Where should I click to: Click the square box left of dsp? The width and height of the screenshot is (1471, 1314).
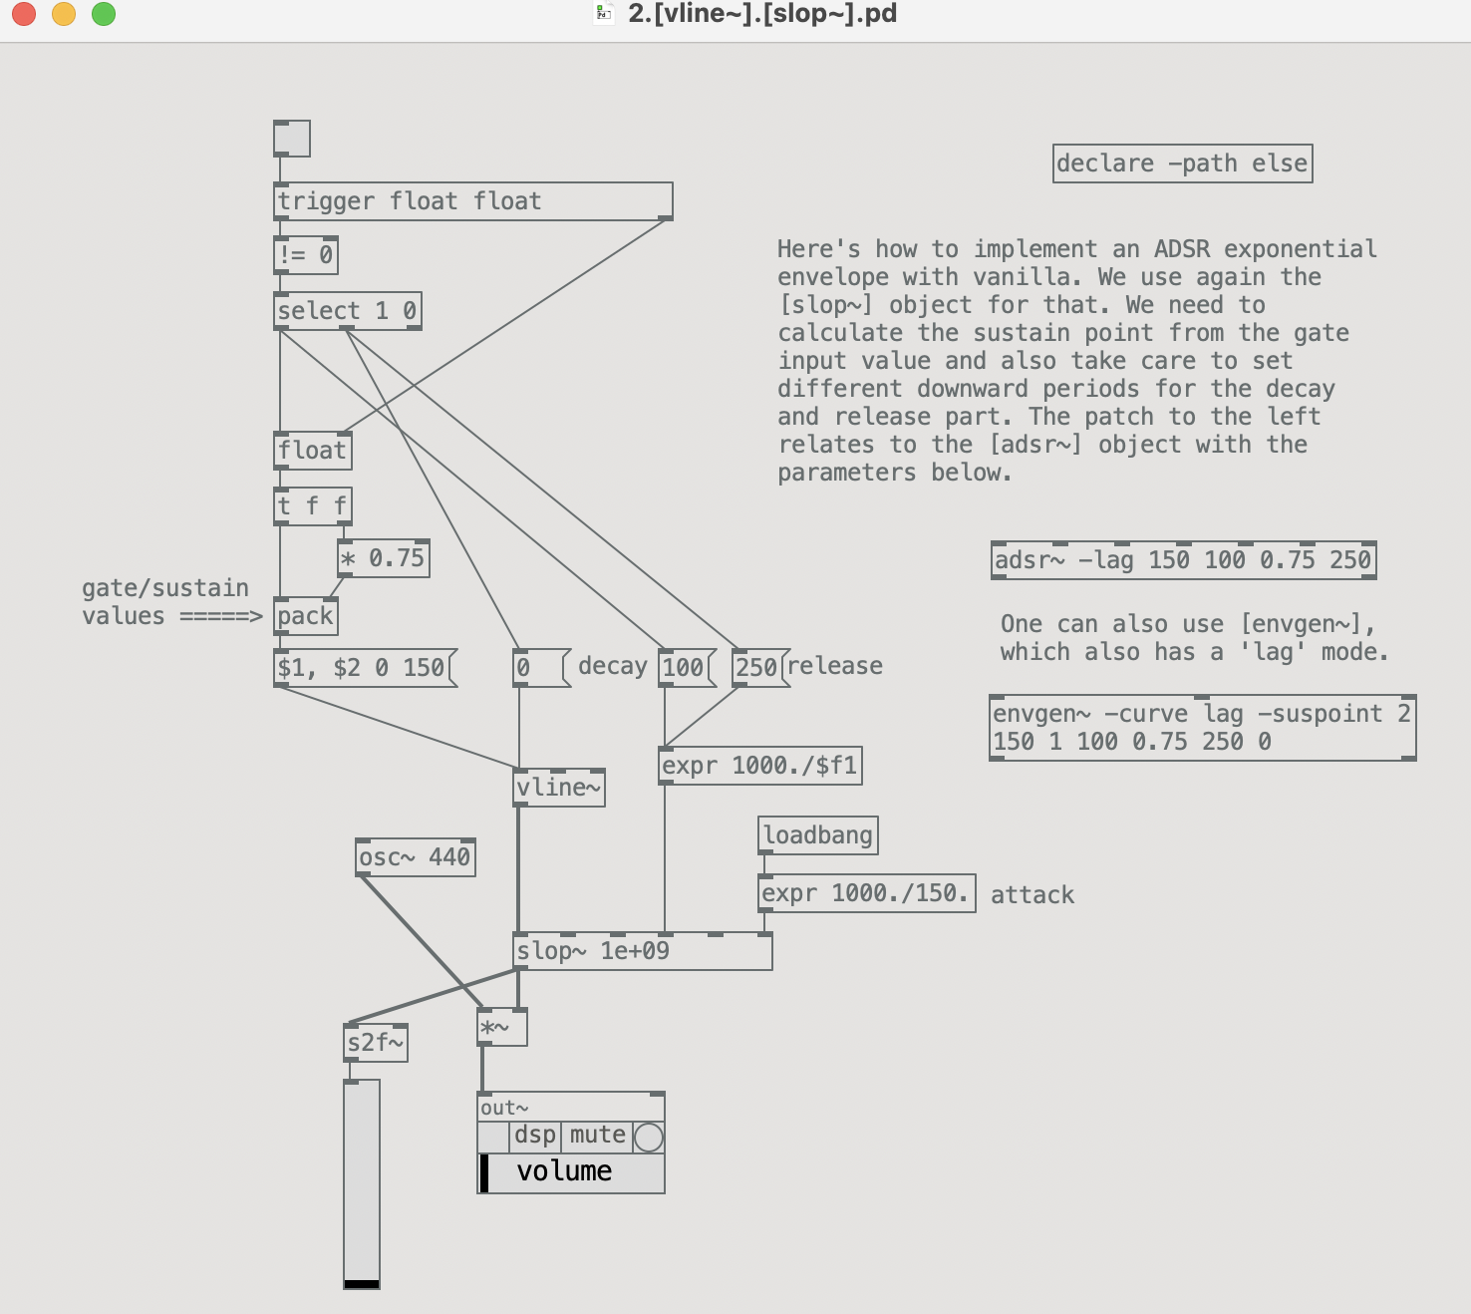click(493, 1137)
